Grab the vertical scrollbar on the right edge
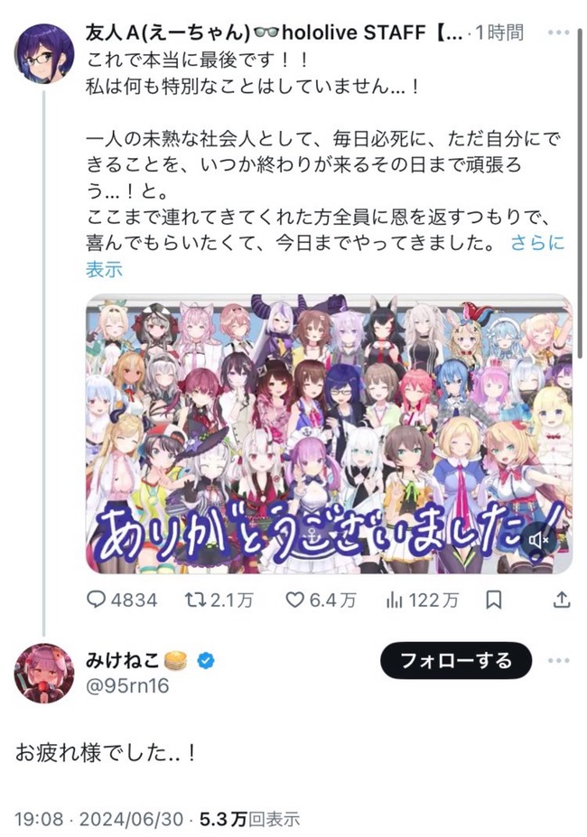The height and width of the screenshot is (837, 587). tap(580, 192)
